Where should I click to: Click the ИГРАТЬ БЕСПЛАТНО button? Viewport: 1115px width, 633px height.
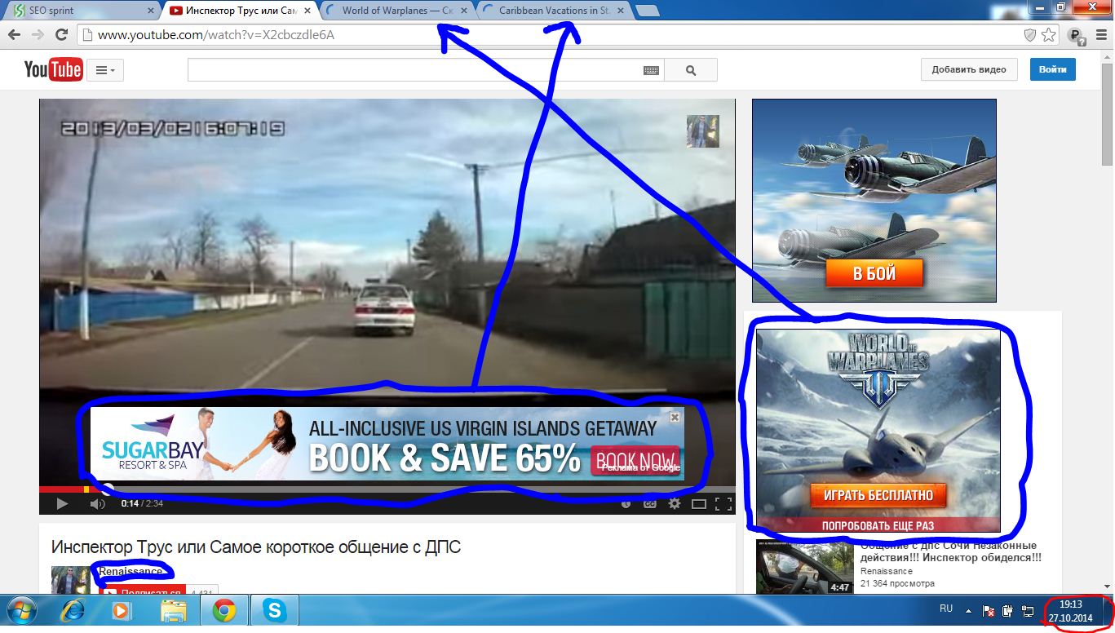[878, 495]
